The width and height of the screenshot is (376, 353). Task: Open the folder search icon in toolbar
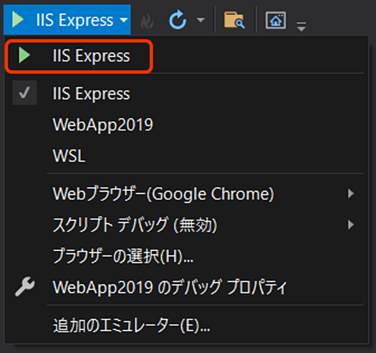coord(234,20)
